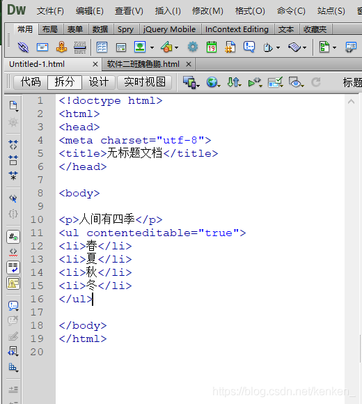Insert a media object
Screen dimensions: 362x404
pyautogui.click(x=166, y=47)
